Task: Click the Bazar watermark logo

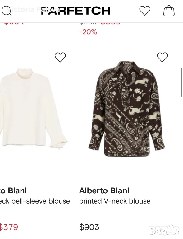Action: click(164, 230)
